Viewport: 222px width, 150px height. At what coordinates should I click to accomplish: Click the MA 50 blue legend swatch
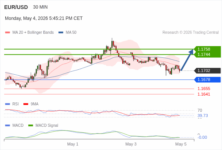click(61, 33)
